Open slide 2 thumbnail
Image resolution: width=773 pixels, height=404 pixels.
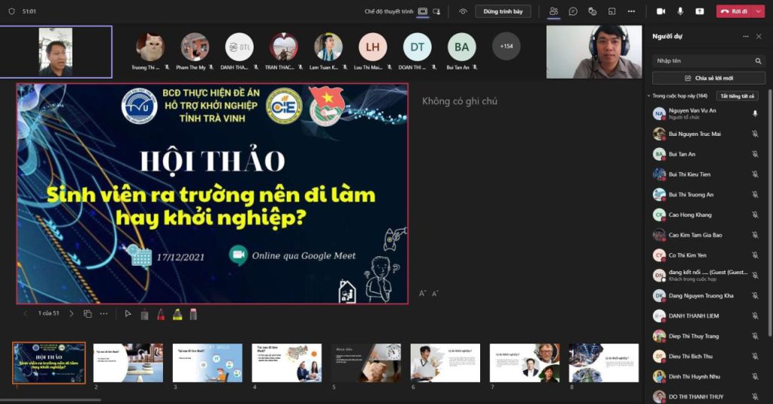click(128, 363)
